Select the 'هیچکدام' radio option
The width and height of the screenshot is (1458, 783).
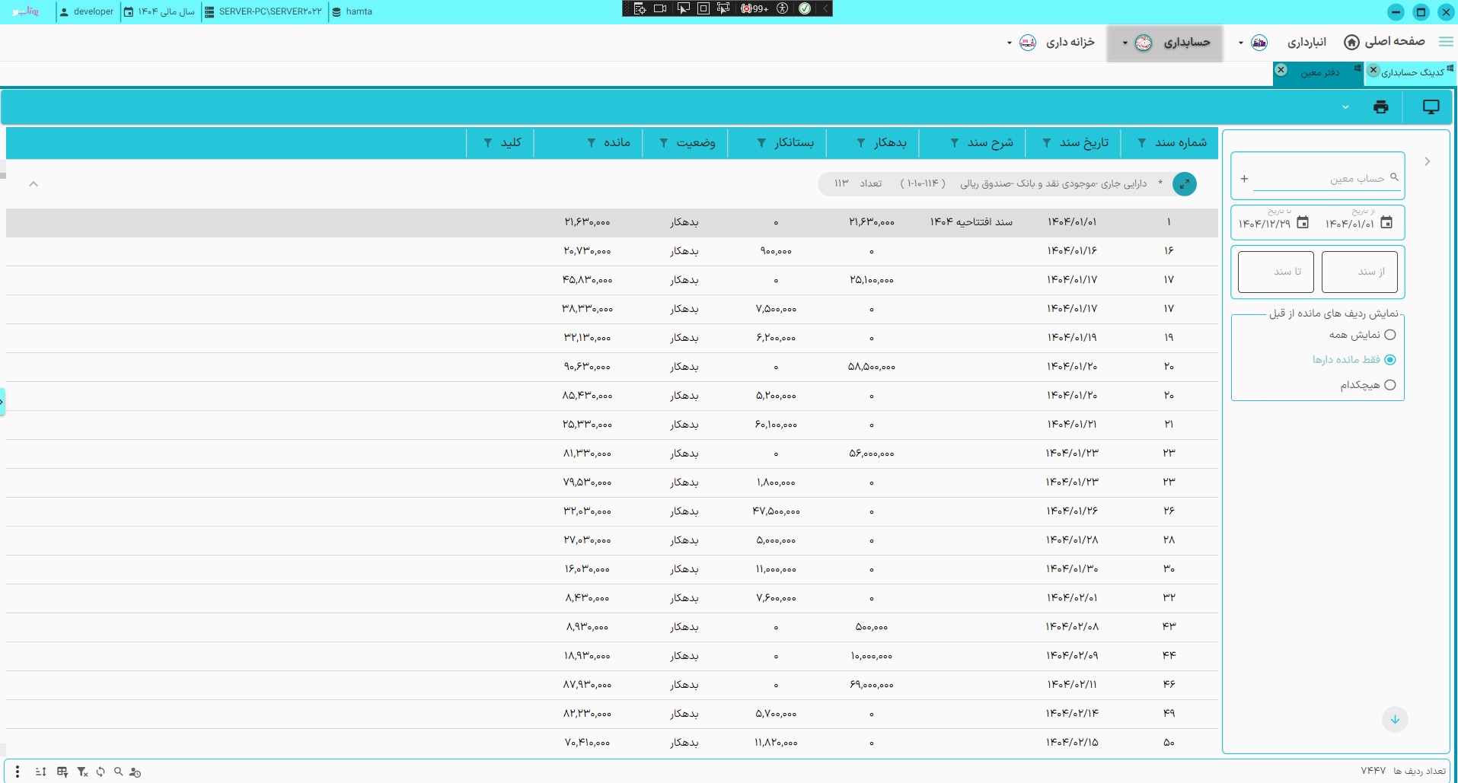tap(1389, 385)
